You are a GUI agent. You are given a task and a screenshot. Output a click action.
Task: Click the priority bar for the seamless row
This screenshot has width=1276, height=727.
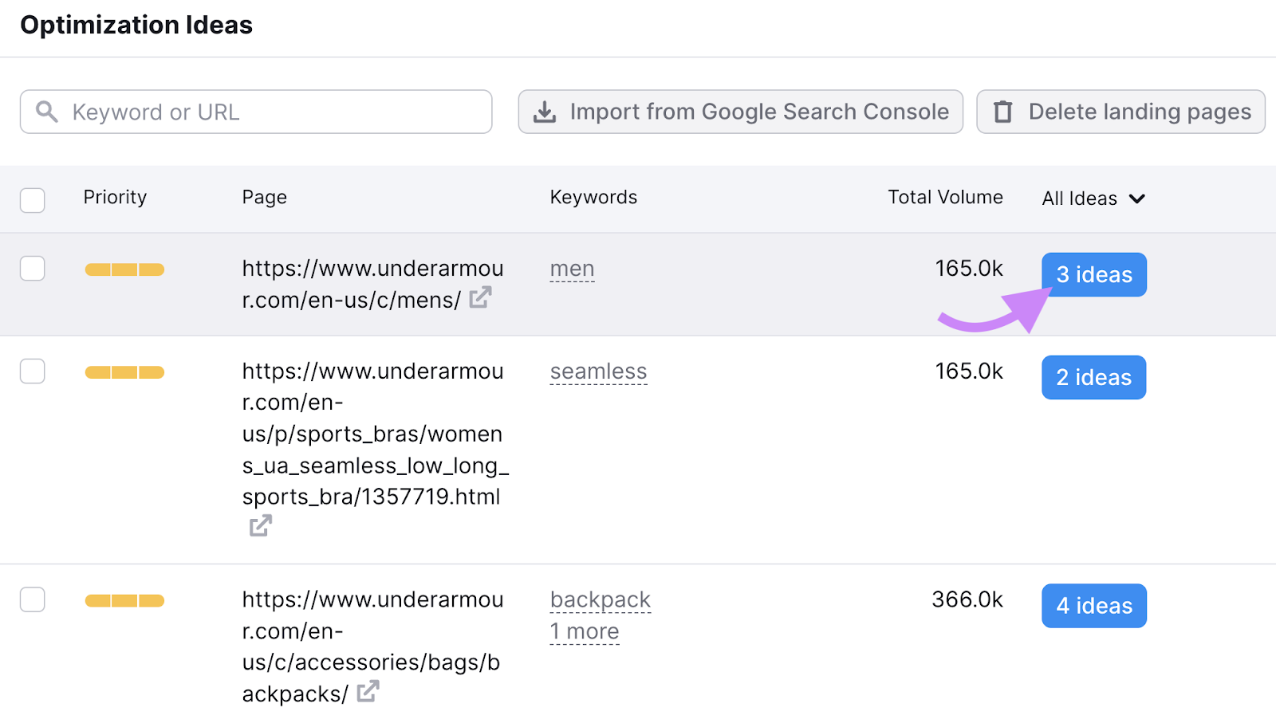[124, 372]
